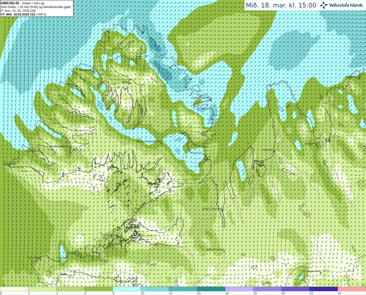Image resolution: width=366 pixels, height=295 pixels.
Task: Click the 12–14 m/s teal legend swatch
Action: pos(183,289)
